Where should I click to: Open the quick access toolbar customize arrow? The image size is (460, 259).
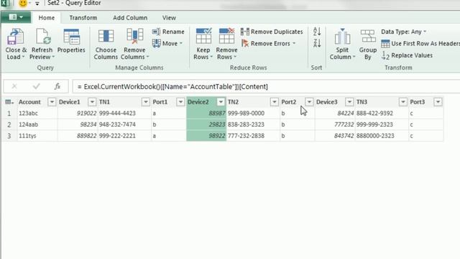point(37,4)
